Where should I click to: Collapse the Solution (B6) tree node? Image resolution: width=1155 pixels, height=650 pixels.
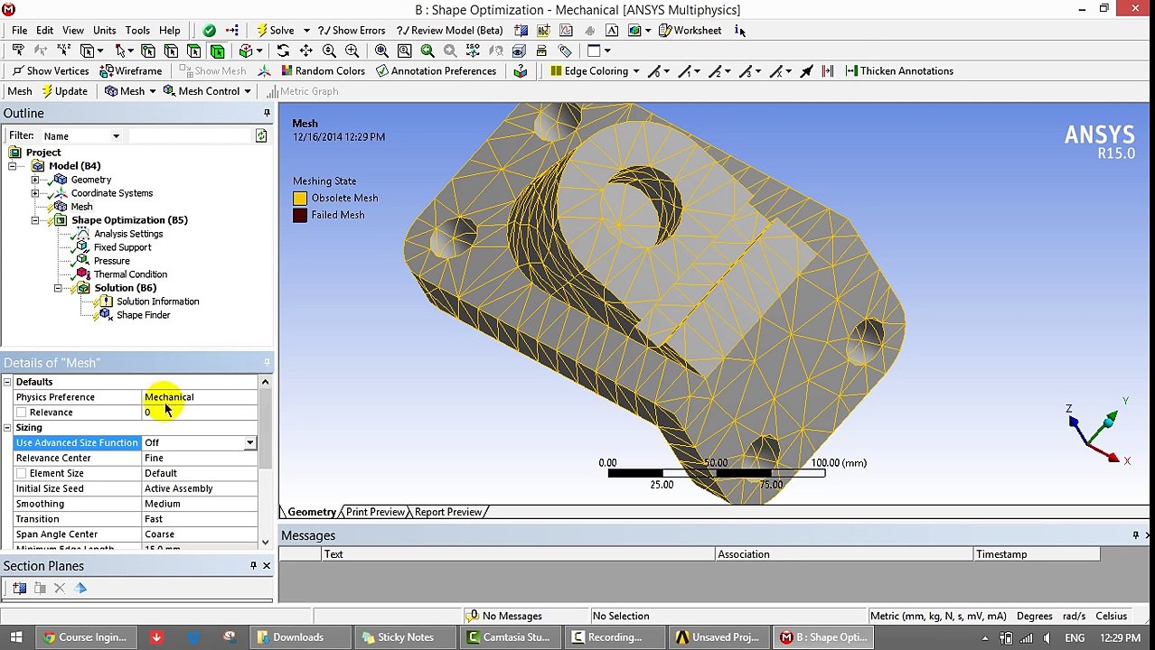(58, 288)
